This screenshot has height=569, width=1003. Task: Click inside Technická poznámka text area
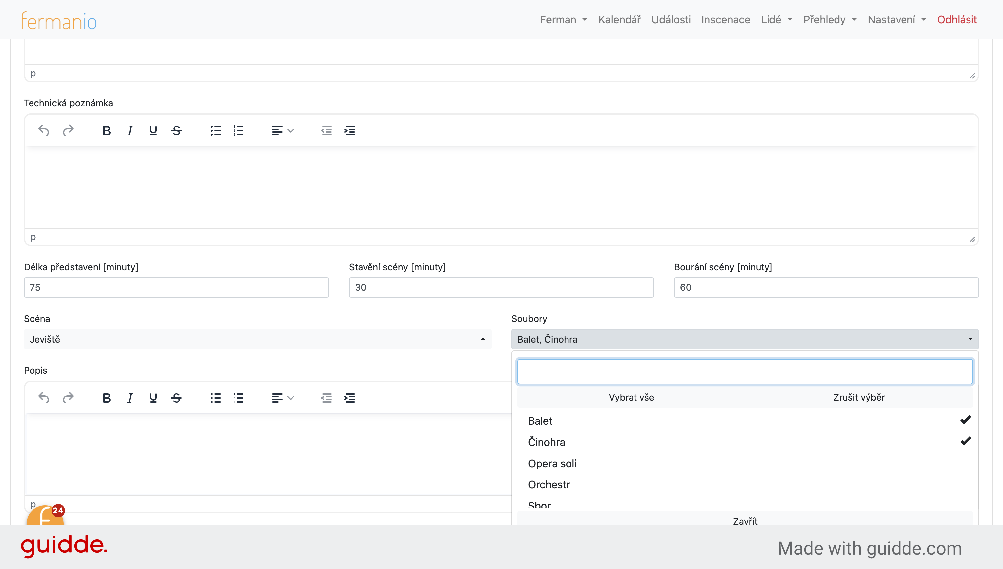[501, 188]
